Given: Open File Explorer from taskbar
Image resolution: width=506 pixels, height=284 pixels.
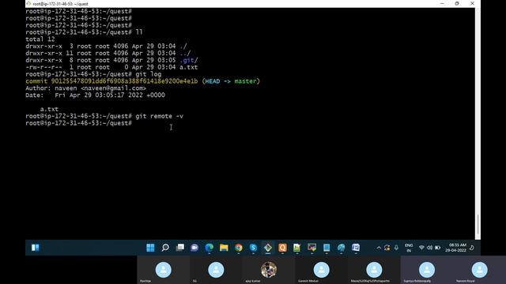Looking at the screenshot, I should pos(224,247).
